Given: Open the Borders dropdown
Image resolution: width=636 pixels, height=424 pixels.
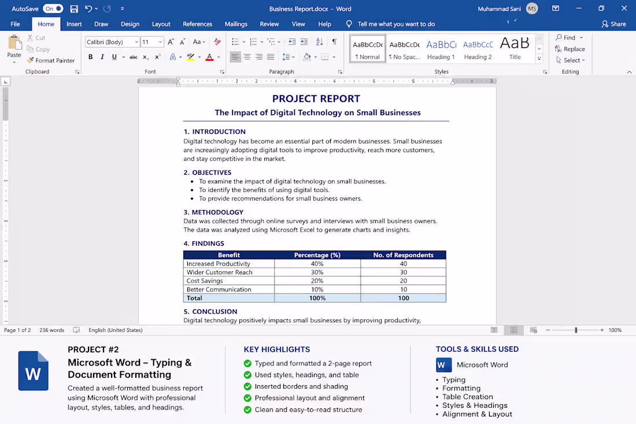Looking at the screenshot, I should click(x=334, y=57).
